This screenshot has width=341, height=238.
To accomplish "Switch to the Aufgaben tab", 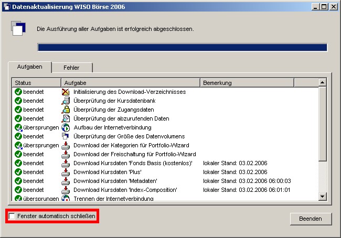I will [x=30, y=67].
